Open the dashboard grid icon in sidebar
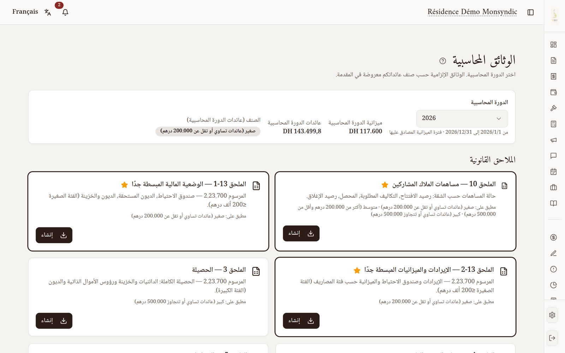The width and height of the screenshot is (565, 353). [x=553, y=44]
